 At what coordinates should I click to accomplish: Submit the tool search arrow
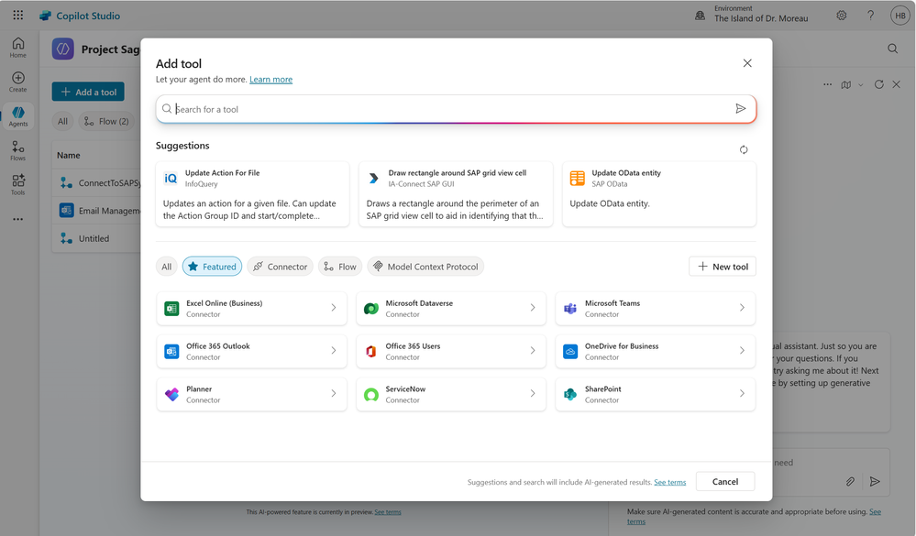(740, 109)
